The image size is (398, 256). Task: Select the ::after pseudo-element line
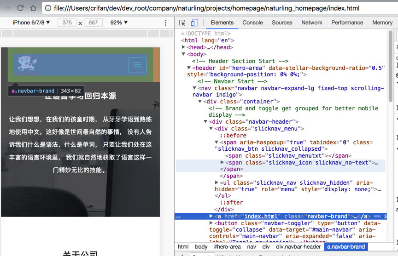[231, 203]
